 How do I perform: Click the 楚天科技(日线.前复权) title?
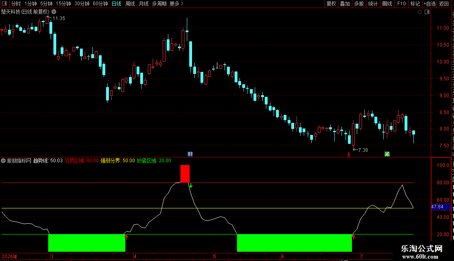pyautogui.click(x=25, y=12)
